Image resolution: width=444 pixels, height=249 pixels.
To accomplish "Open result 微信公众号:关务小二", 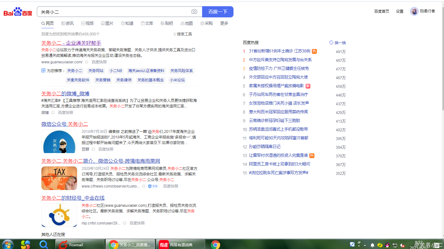I will point(65,124).
